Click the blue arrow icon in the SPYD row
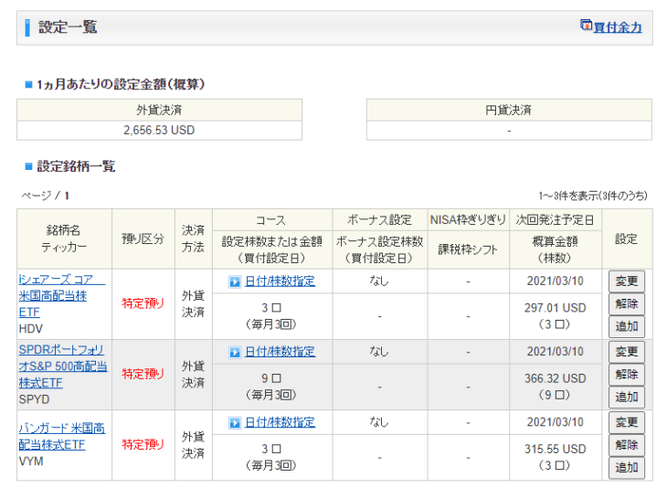The height and width of the screenshot is (488, 667). (x=235, y=352)
